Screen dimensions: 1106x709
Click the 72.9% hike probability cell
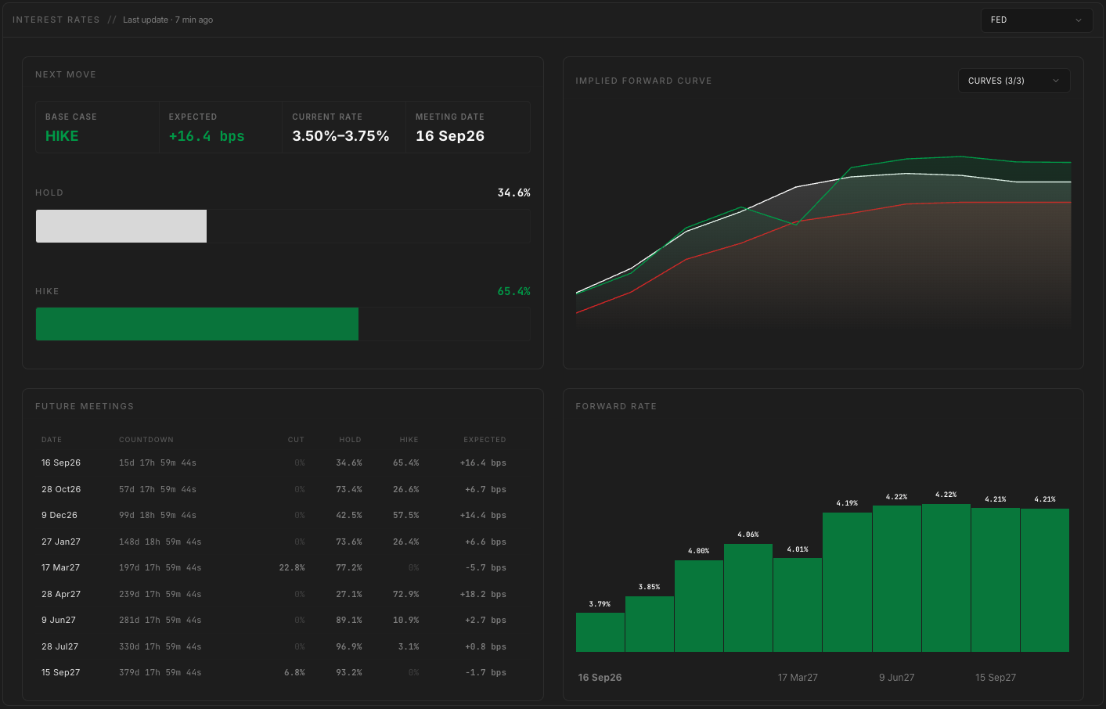405,595
